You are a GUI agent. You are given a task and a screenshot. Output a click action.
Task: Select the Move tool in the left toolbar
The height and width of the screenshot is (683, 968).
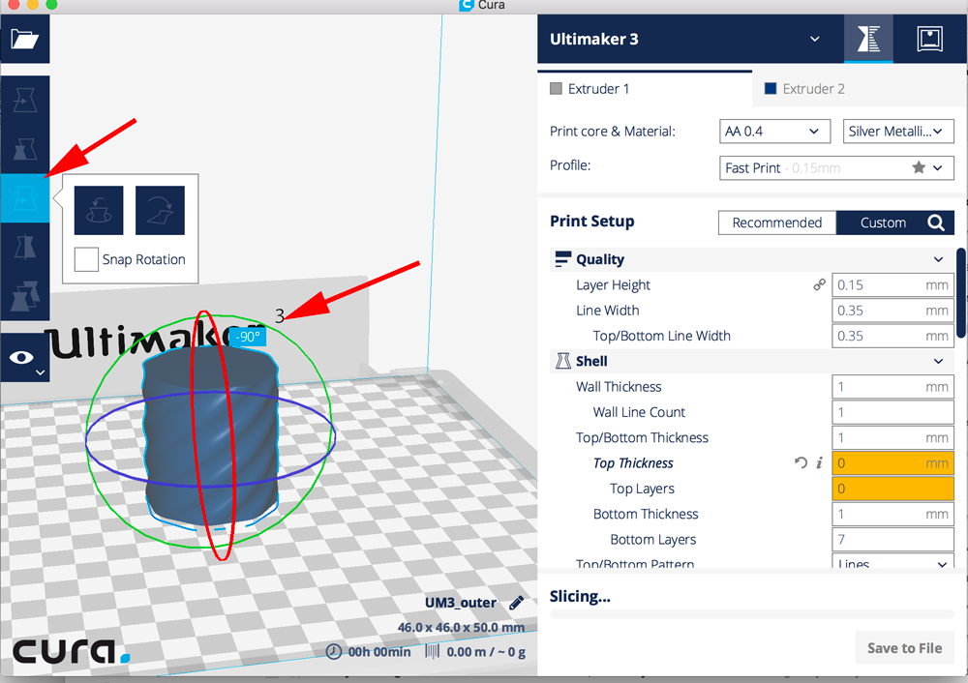click(25, 100)
